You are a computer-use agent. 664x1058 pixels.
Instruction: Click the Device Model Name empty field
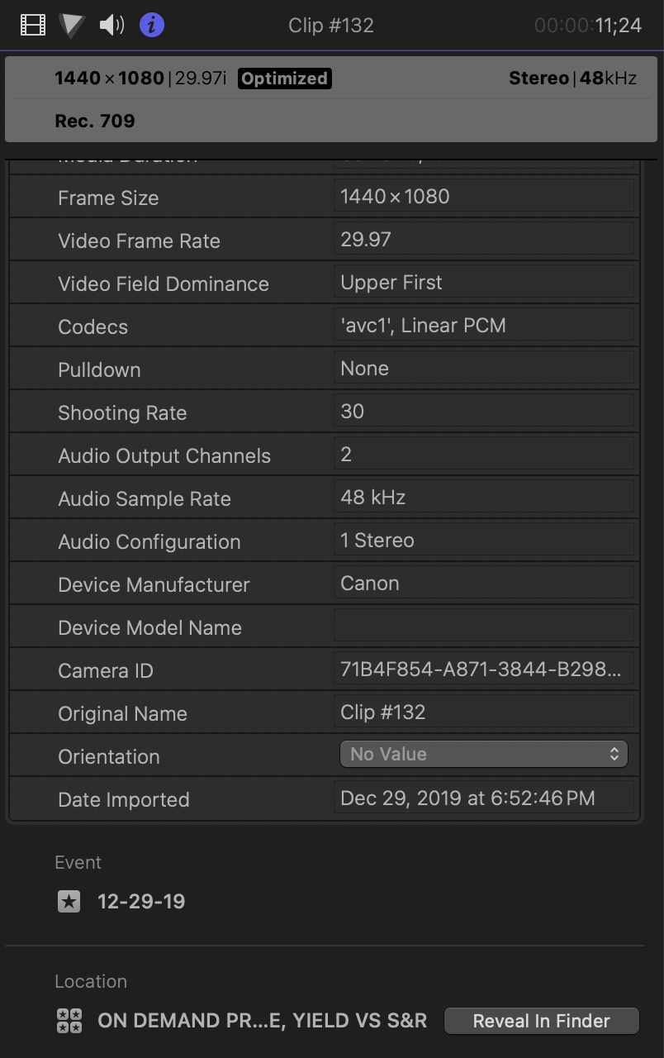pos(483,626)
